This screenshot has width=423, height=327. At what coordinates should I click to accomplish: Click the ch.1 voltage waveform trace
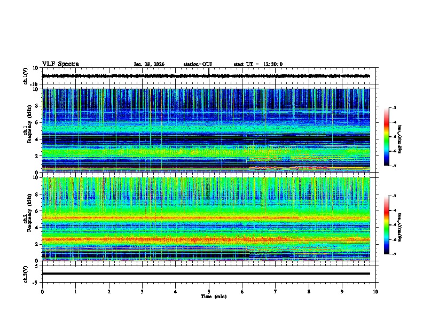click(206, 76)
